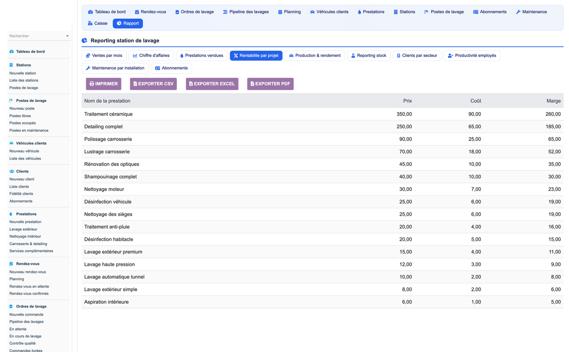The width and height of the screenshot is (569, 352).
Task: Show the Chiffre d'affaires report
Action: (151, 55)
